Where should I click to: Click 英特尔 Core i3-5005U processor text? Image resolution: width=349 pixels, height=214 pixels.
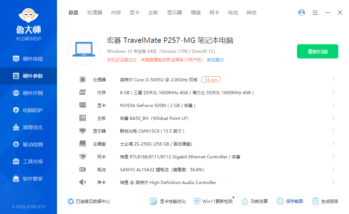(x=159, y=80)
